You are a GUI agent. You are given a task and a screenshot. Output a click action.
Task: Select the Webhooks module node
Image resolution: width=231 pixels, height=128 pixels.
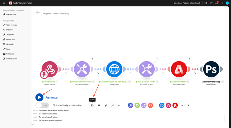pos(50,69)
